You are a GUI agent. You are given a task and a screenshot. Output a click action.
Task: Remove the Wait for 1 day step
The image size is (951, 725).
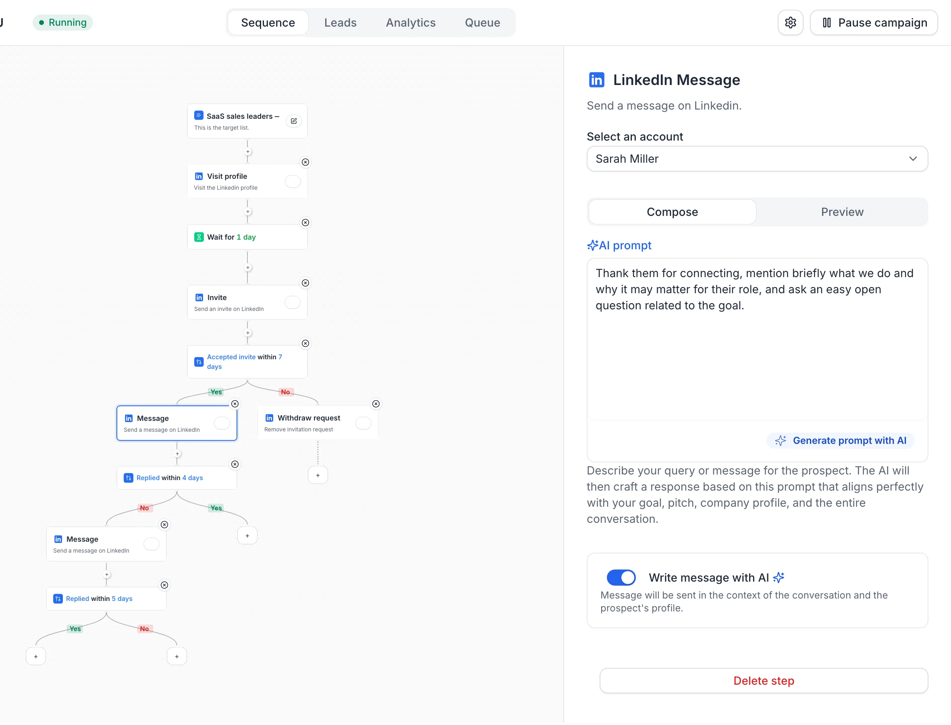click(x=305, y=223)
